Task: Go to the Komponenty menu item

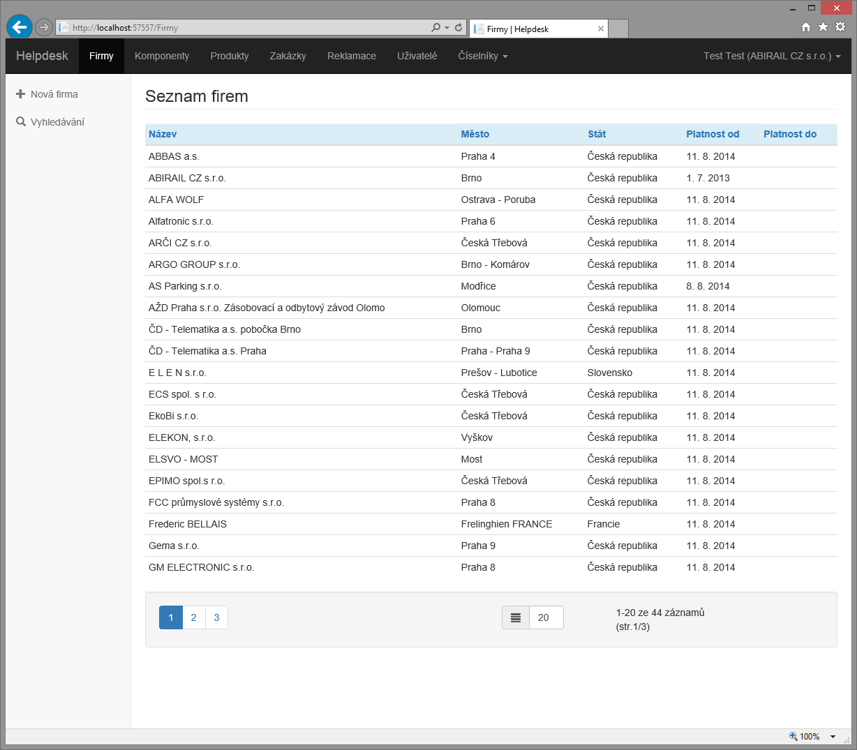Action: tap(162, 56)
